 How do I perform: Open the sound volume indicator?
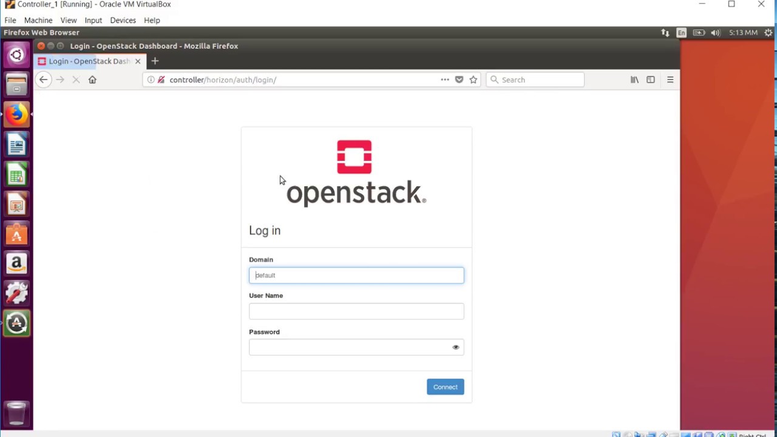[x=716, y=33]
